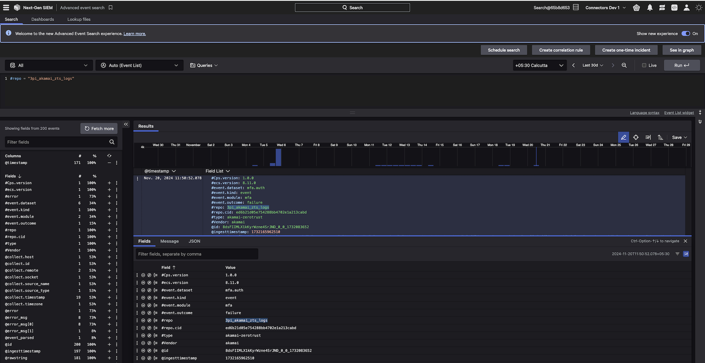Click the Create correlation rule button
This screenshot has height=363, width=705.
pyautogui.click(x=561, y=50)
